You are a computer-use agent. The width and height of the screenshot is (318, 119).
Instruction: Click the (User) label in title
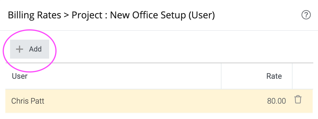click(202, 15)
